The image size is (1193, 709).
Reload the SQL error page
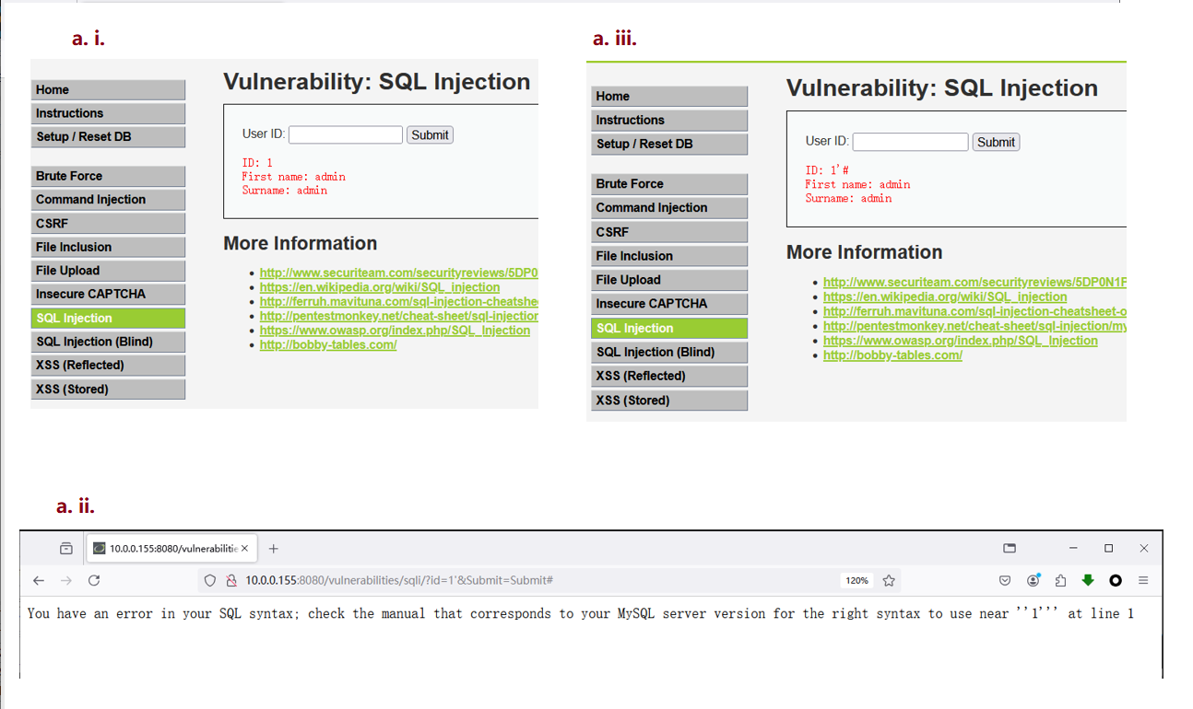[94, 580]
